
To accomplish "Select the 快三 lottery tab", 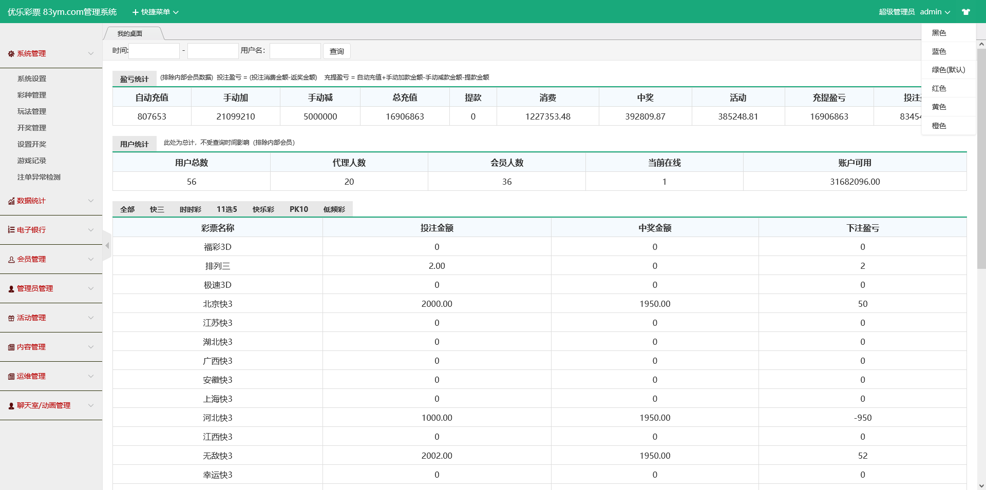I will point(157,209).
